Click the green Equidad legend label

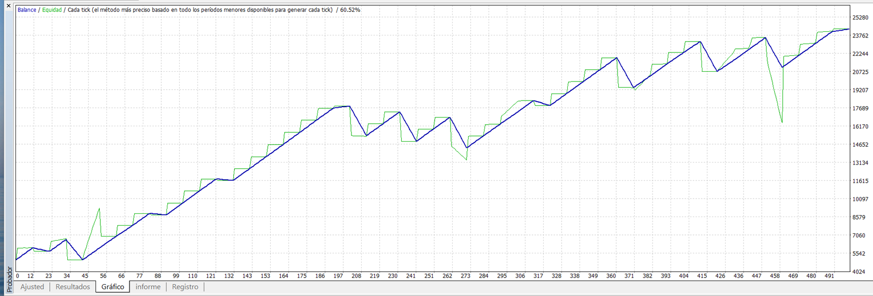tap(52, 10)
